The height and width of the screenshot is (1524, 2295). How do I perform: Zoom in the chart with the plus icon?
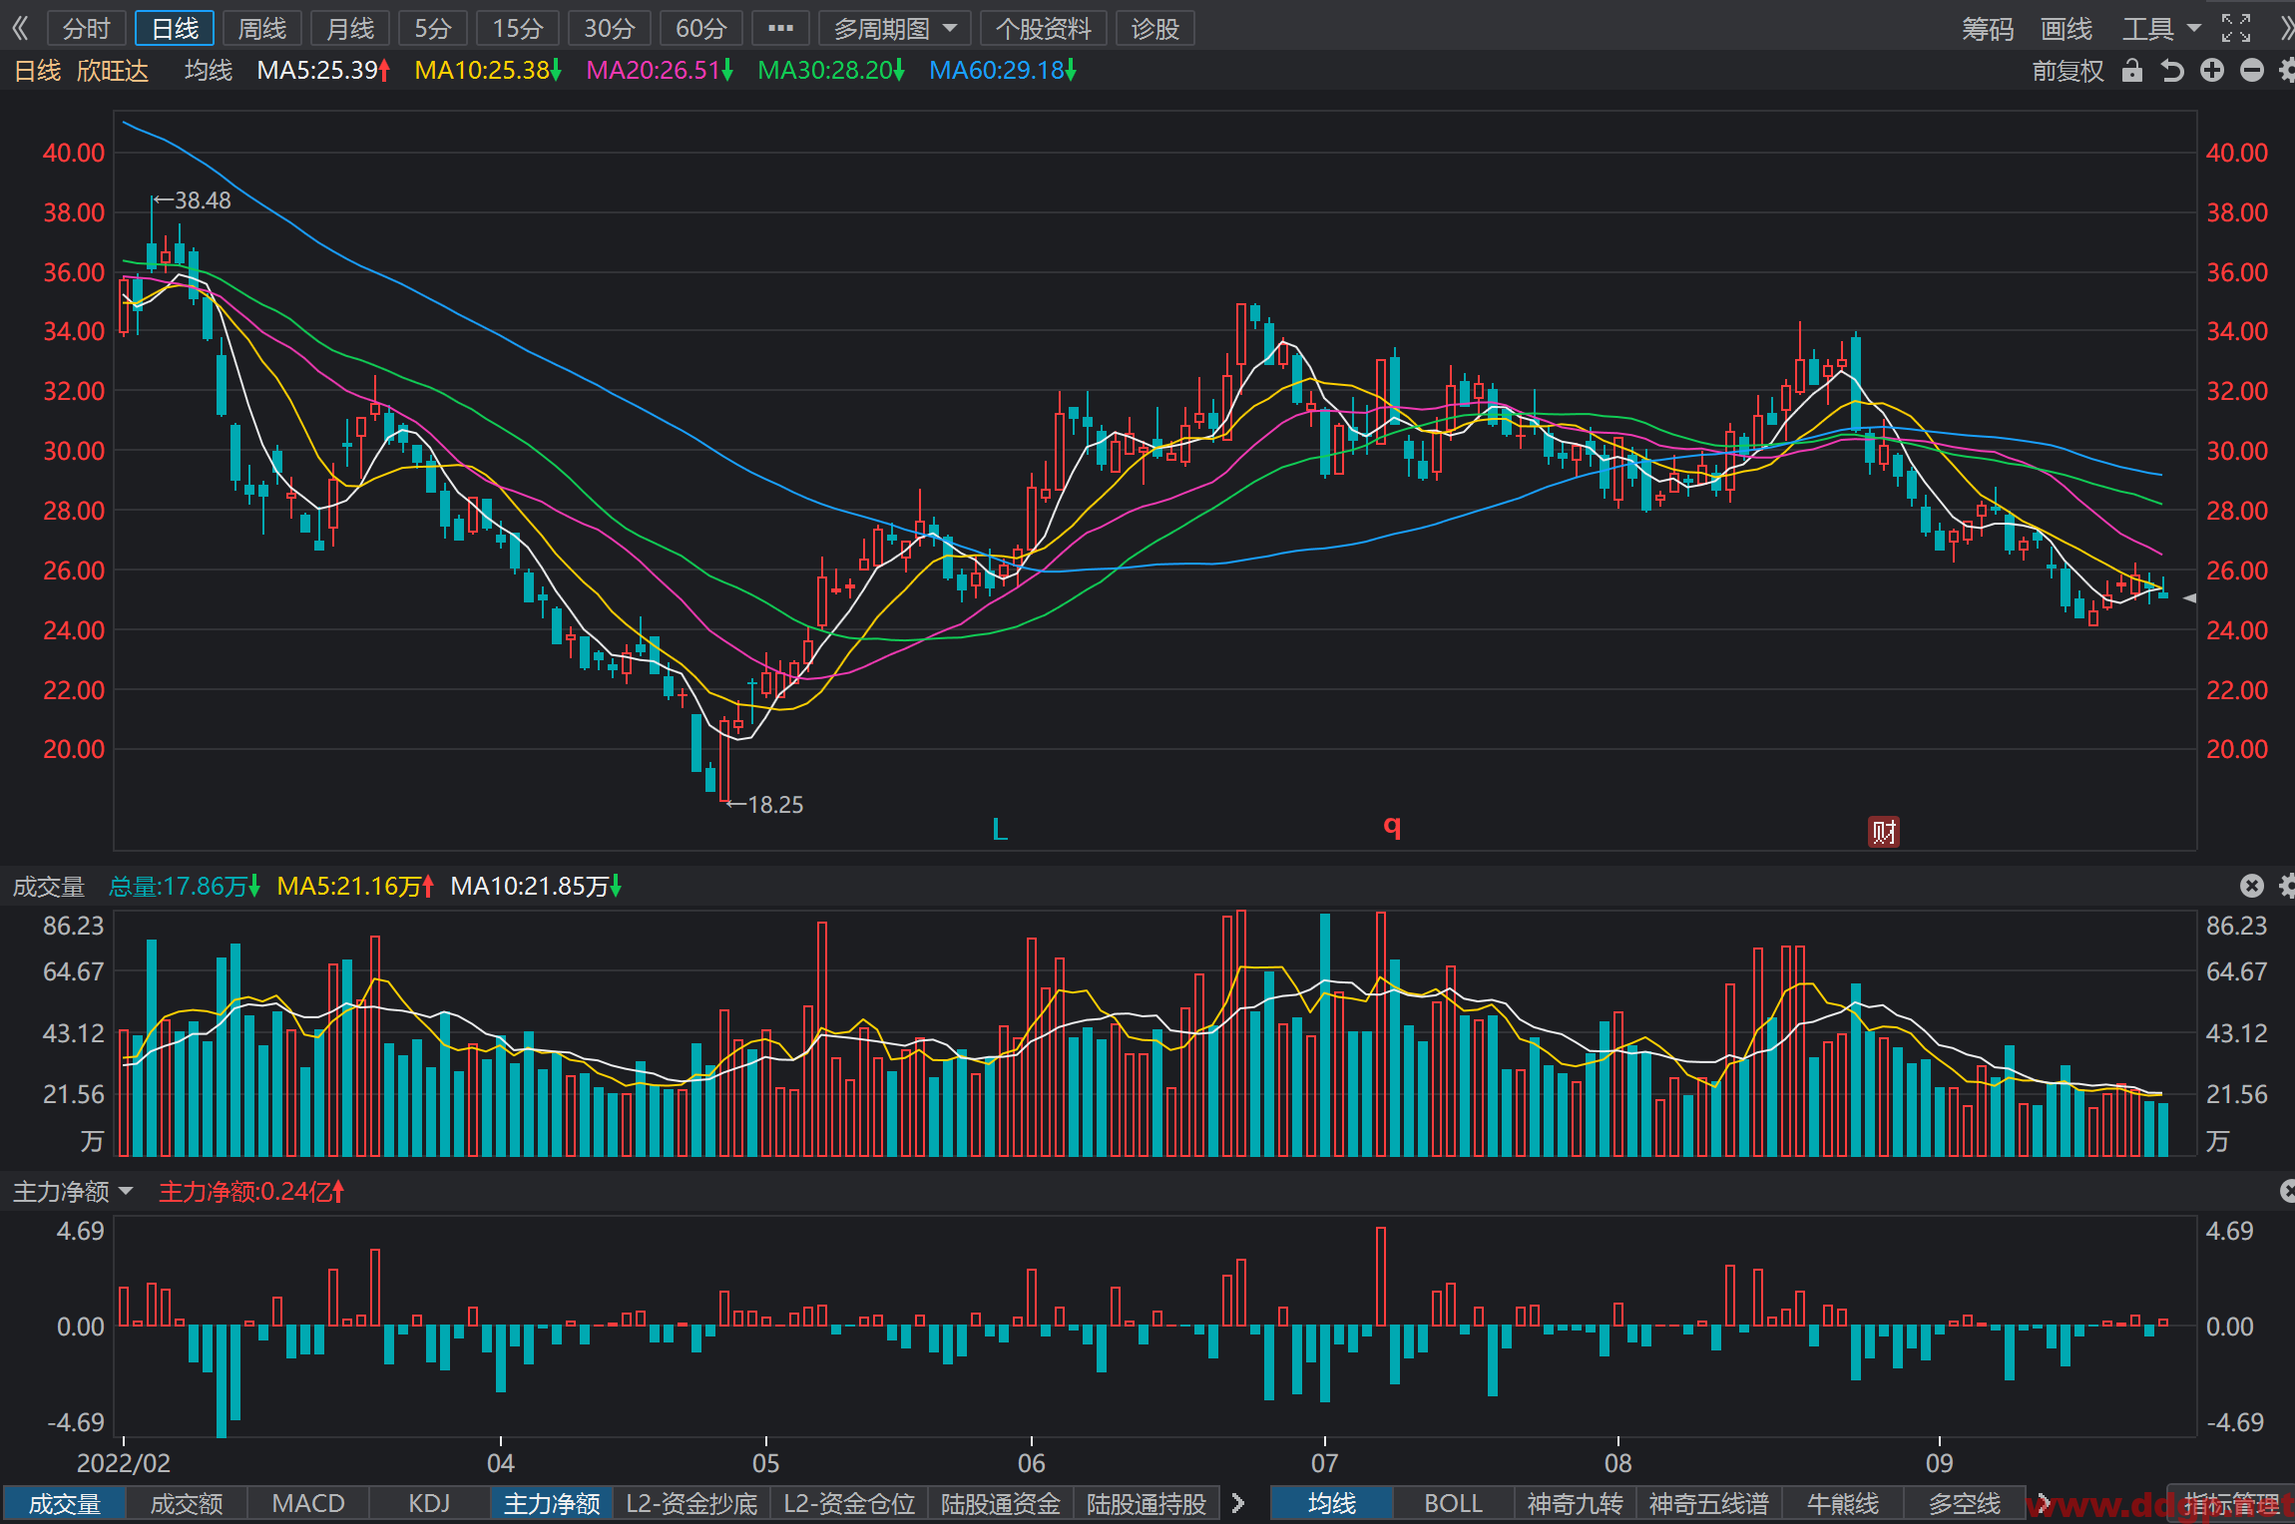tap(2212, 71)
